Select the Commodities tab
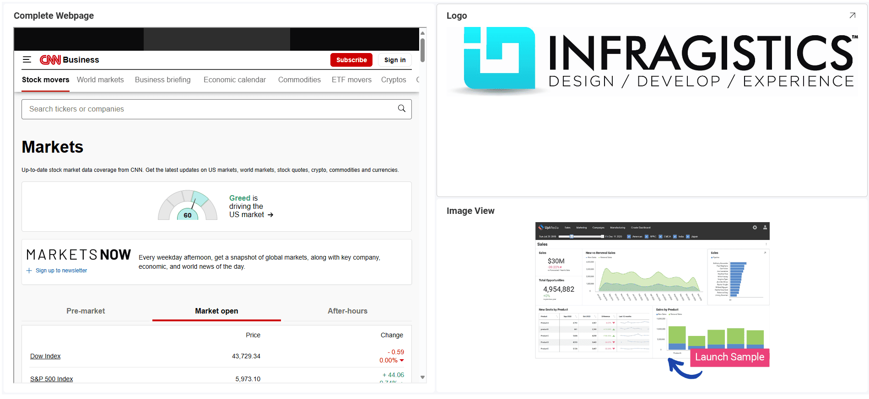 (299, 80)
